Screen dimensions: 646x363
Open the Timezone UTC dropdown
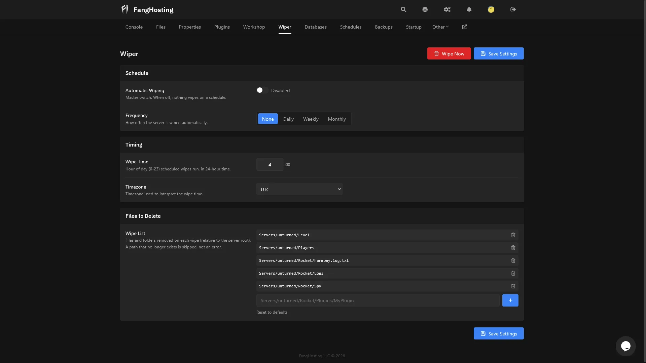299,189
